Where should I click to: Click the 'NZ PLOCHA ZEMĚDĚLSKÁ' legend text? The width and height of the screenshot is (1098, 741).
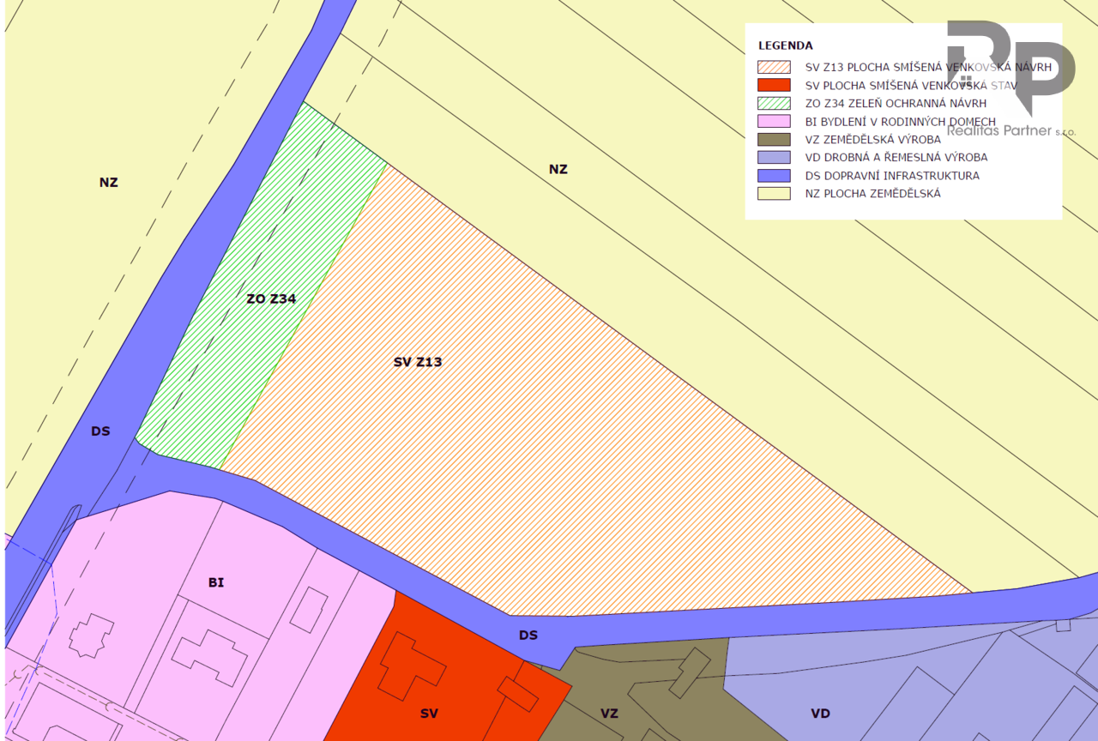point(872,194)
